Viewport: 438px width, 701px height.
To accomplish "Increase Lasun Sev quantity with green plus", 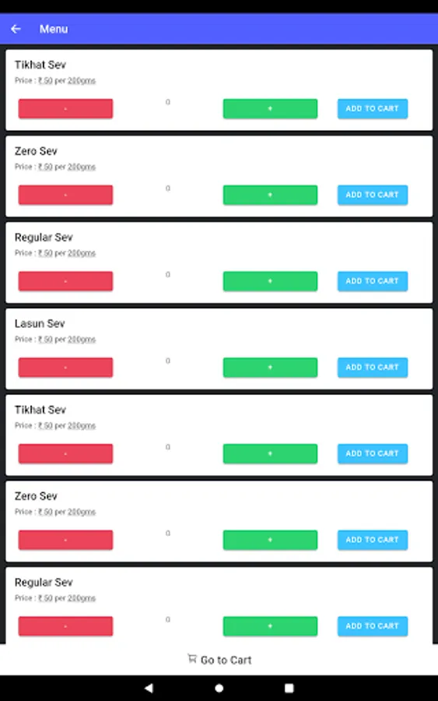I will pos(270,368).
